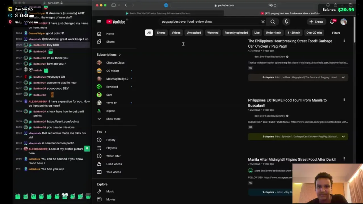Open the Create button
This screenshot has width=363, height=204.
(316, 22)
